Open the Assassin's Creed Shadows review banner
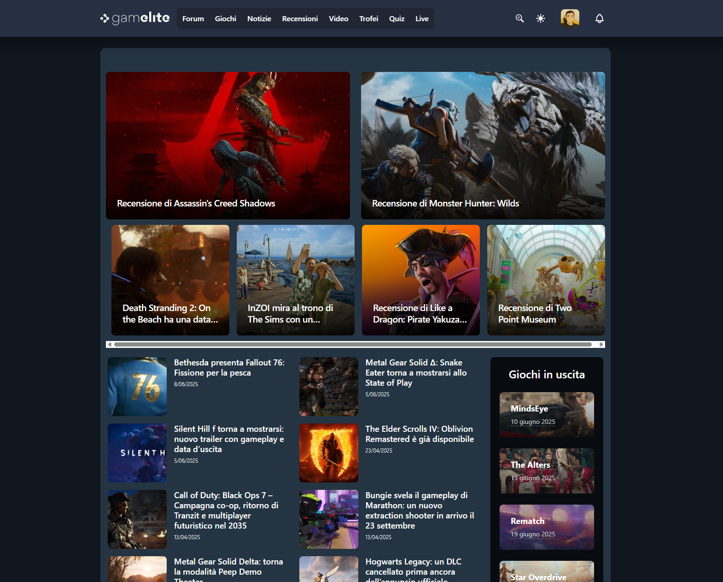Viewport: 723px width, 582px height. click(x=228, y=145)
